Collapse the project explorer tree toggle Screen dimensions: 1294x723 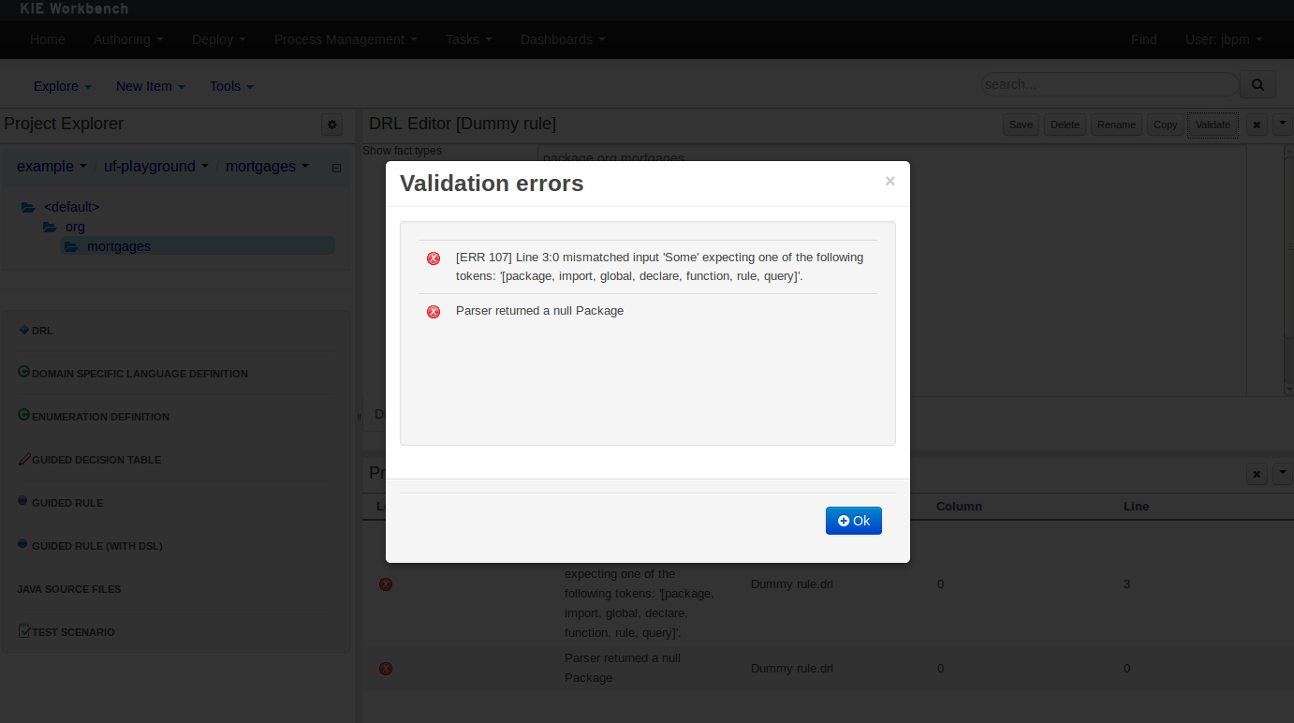click(336, 168)
